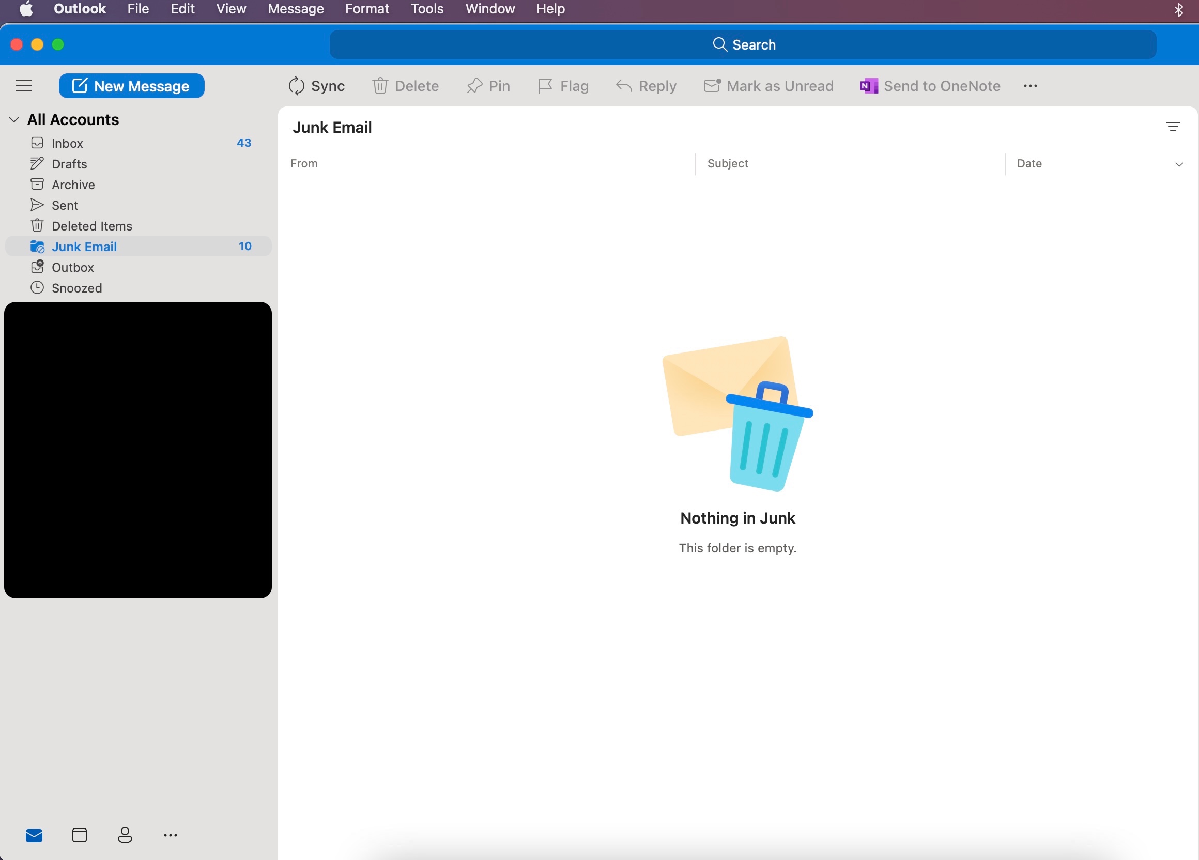
Task: Click the sidebar toggle hamburger icon
Action: point(25,86)
